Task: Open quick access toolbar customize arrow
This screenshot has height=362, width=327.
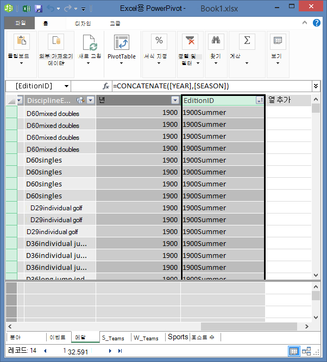Action: tap(83, 9)
